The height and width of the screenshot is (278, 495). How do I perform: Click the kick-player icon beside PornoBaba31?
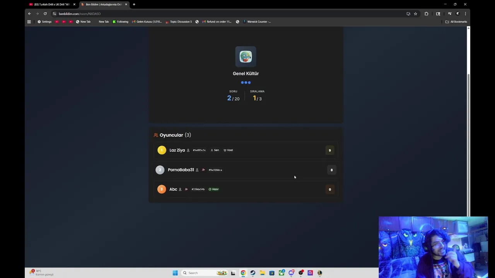[203, 170]
